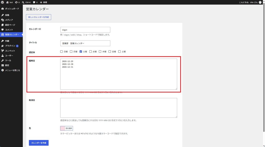Check the 土曜 checkbox
Viewport: 265px width, 147px height.
pos(119,51)
